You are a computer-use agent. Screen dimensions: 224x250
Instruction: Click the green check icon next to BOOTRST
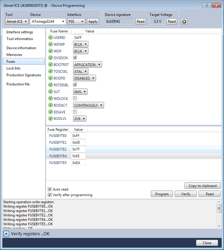coord(50,65)
